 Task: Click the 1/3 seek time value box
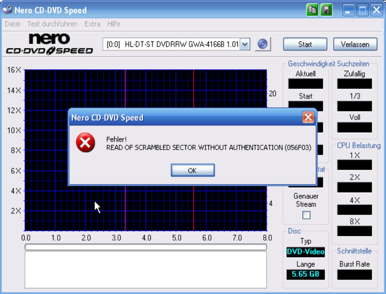[x=354, y=106]
